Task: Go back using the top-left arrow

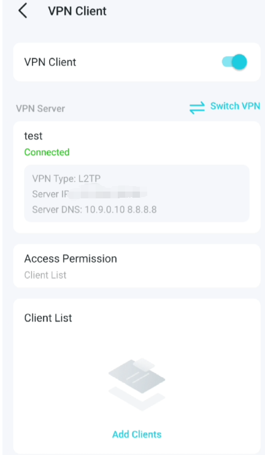Action: click(x=23, y=11)
